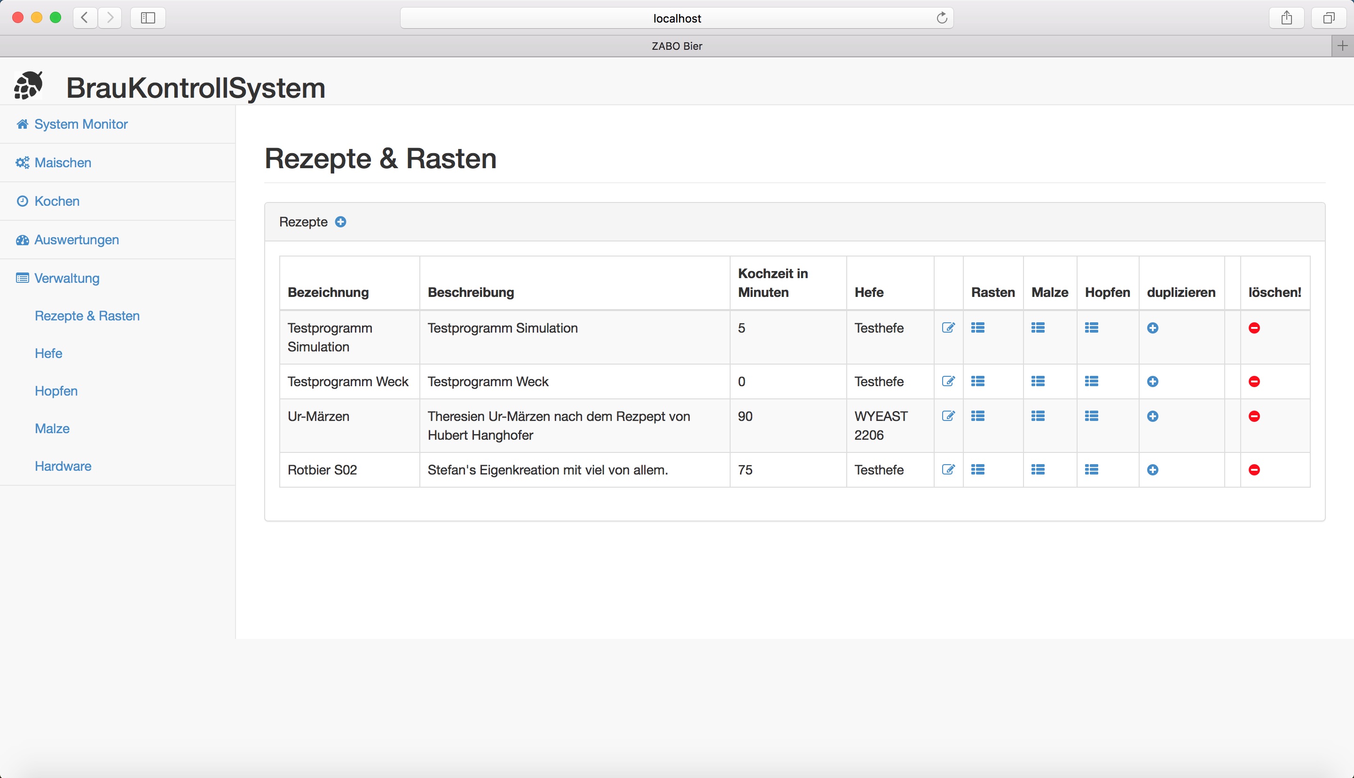This screenshot has width=1354, height=778.
Task: Open Rasten list for Ur-Märzen
Action: point(978,416)
